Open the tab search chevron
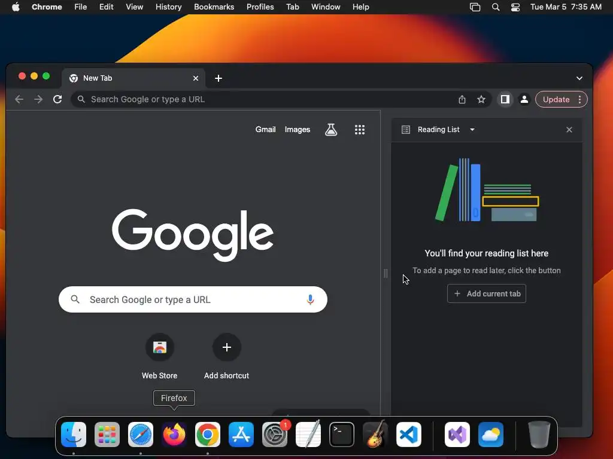Image resolution: width=613 pixels, height=459 pixels. point(579,78)
